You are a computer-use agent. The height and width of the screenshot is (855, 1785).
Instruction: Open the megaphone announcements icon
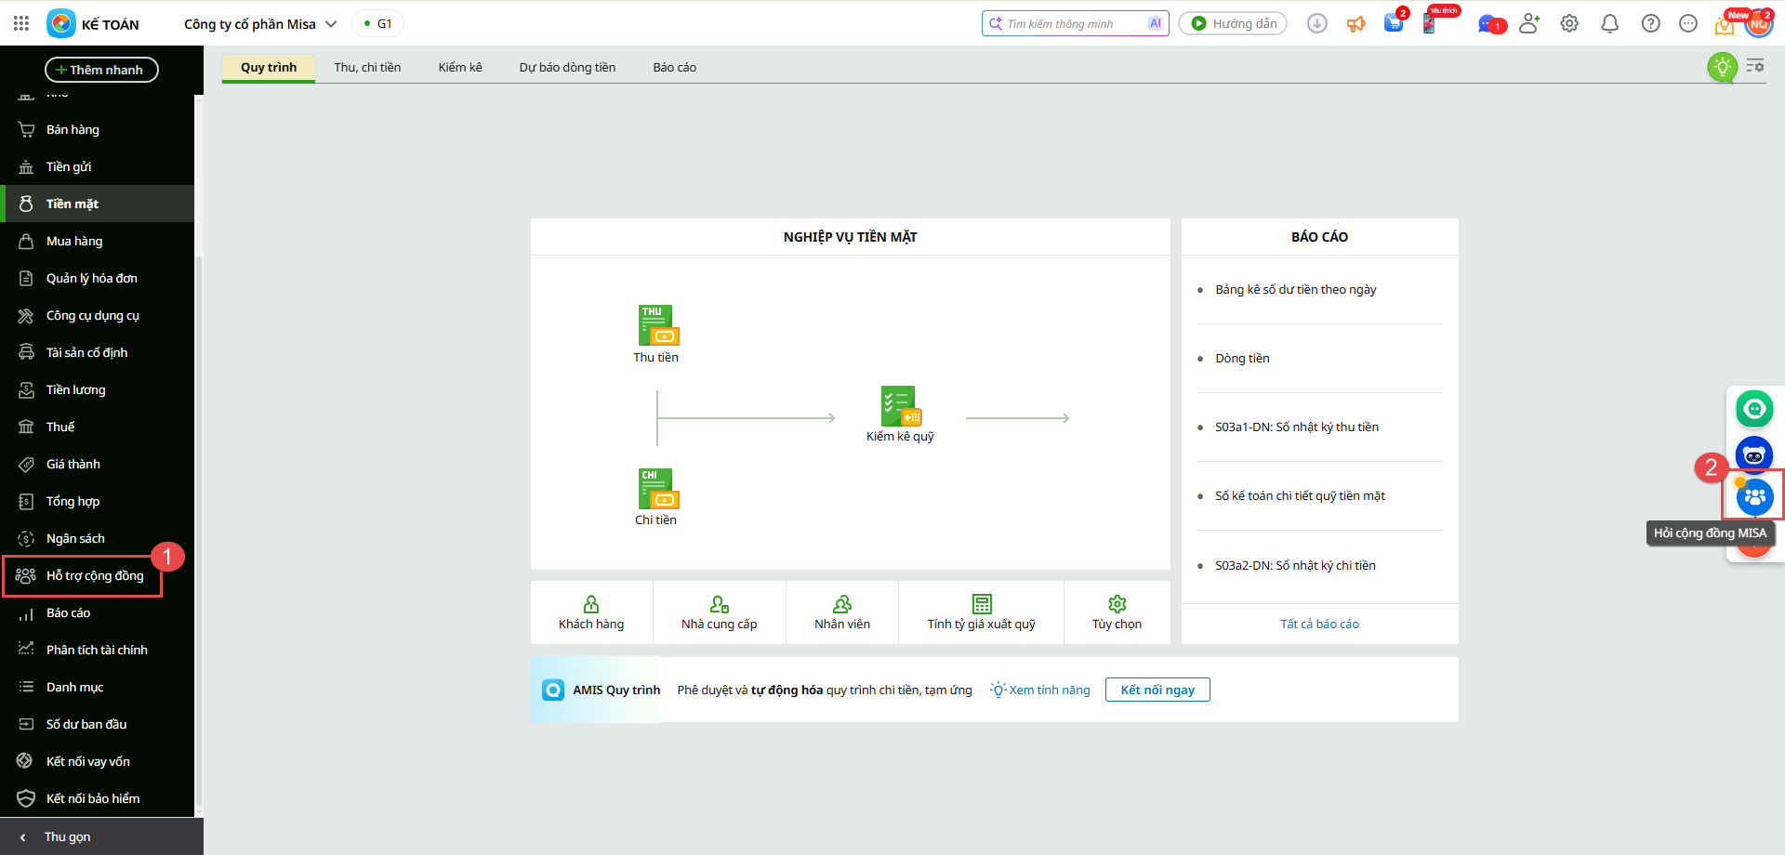(x=1356, y=23)
